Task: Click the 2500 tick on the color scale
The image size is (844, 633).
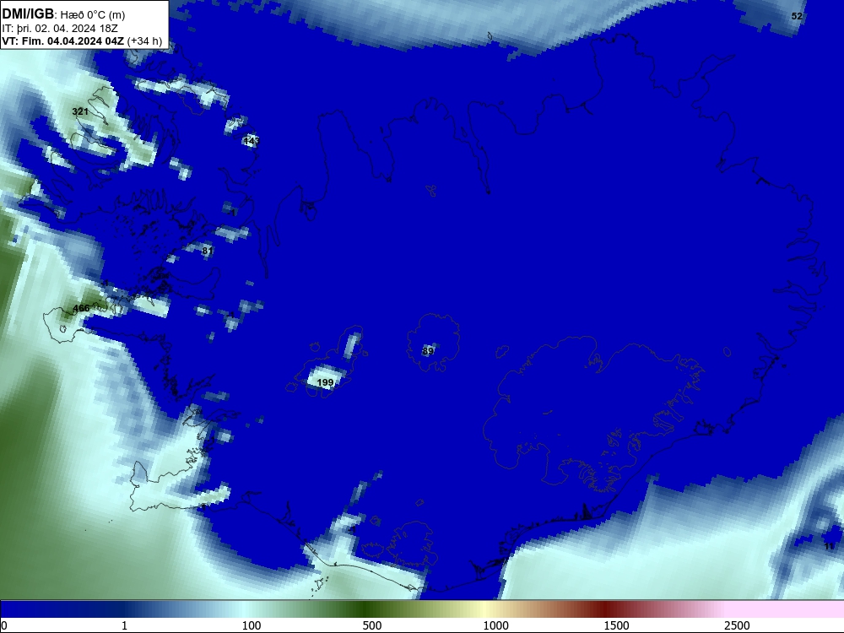Action: pos(737,625)
